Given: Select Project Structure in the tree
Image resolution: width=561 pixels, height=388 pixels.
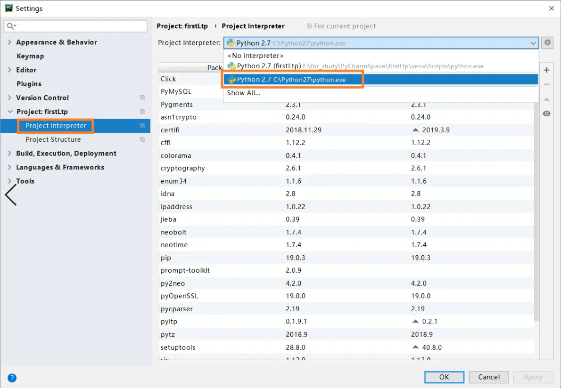Looking at the screenshot, I should pos(53,139).
